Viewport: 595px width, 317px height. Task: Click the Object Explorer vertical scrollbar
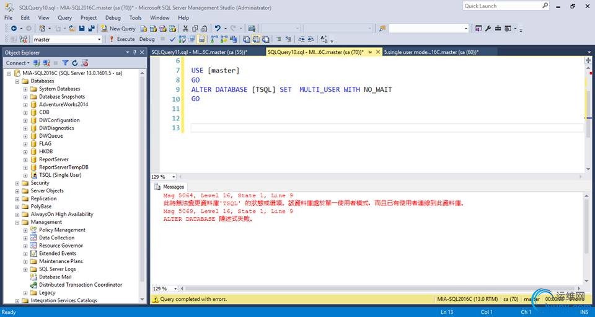pos(143,186)
